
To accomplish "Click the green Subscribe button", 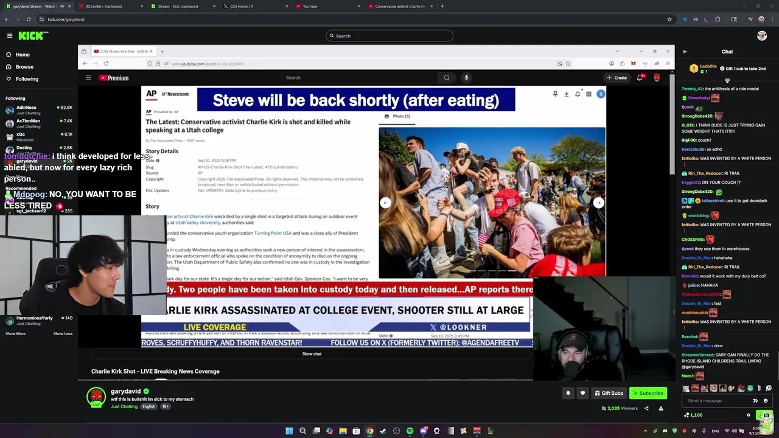I will [648, 393].
